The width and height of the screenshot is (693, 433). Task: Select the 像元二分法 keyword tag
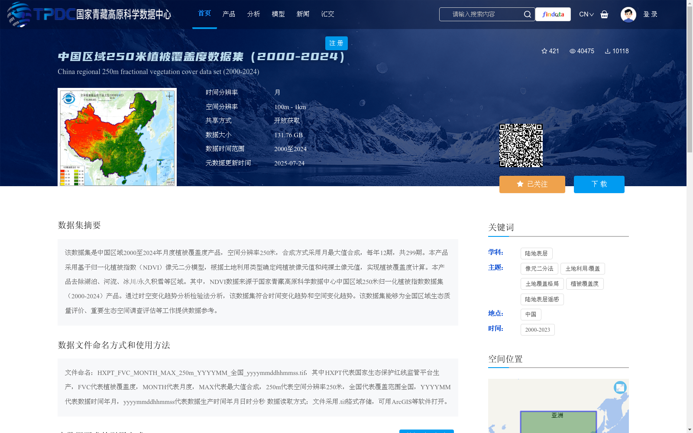(539, 269)
